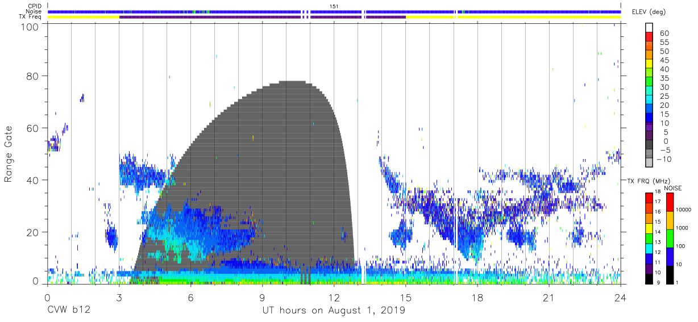
Task: Click the 'CPID' row label
Action: 35,6
